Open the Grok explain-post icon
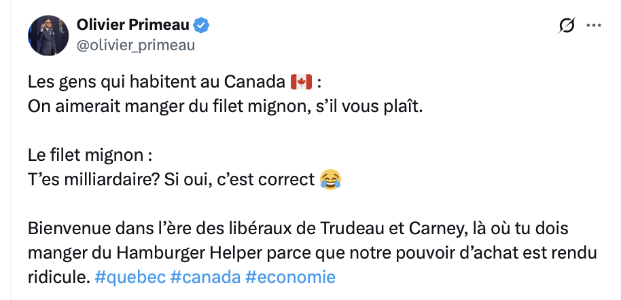 (x=566, y=26)
